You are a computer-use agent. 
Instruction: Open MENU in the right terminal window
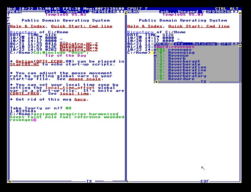click(133, 12)
